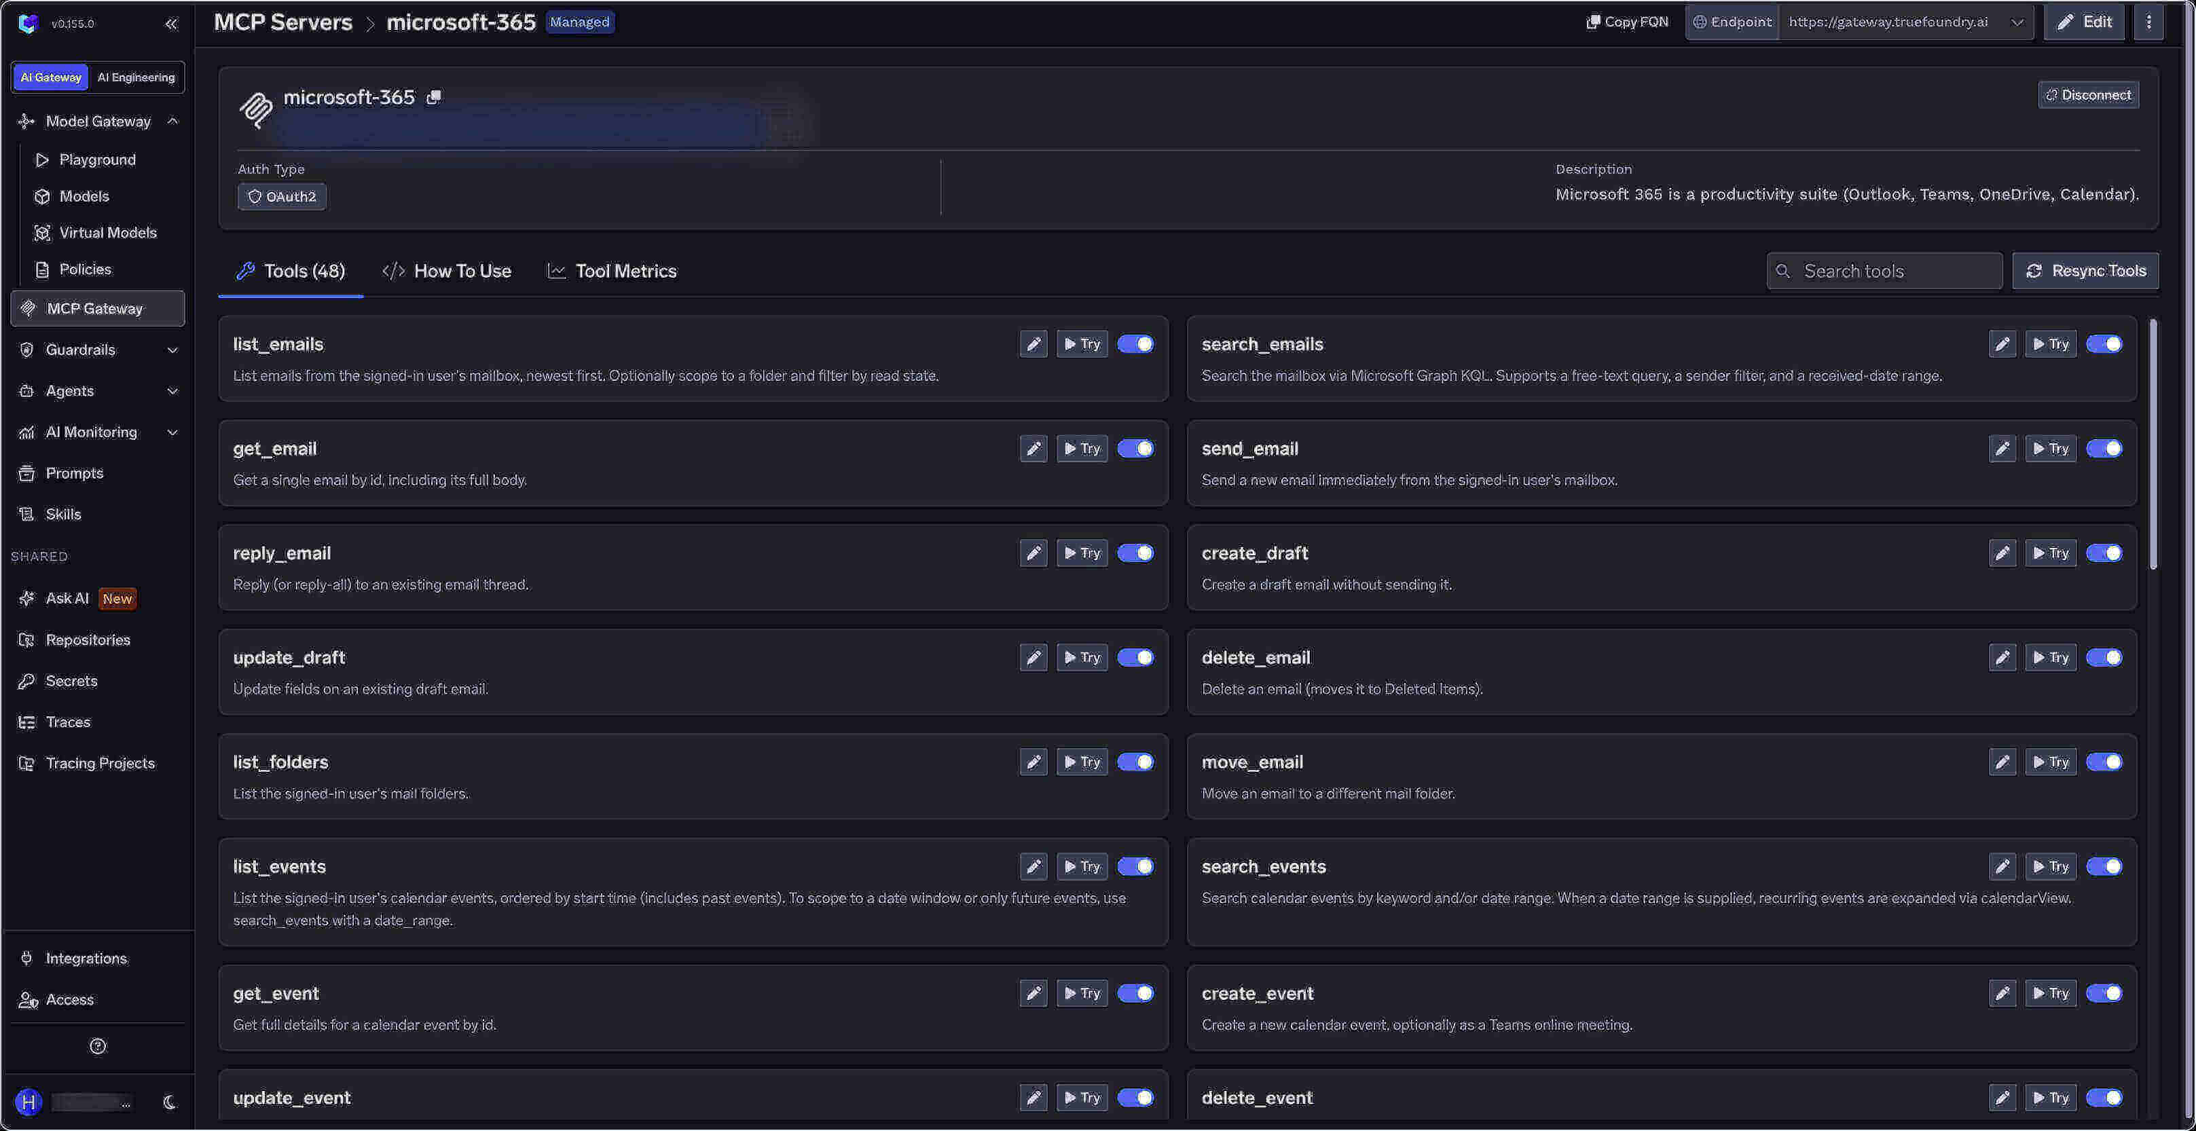
Task: Click the Edit server button
Action: (2083, 22)
